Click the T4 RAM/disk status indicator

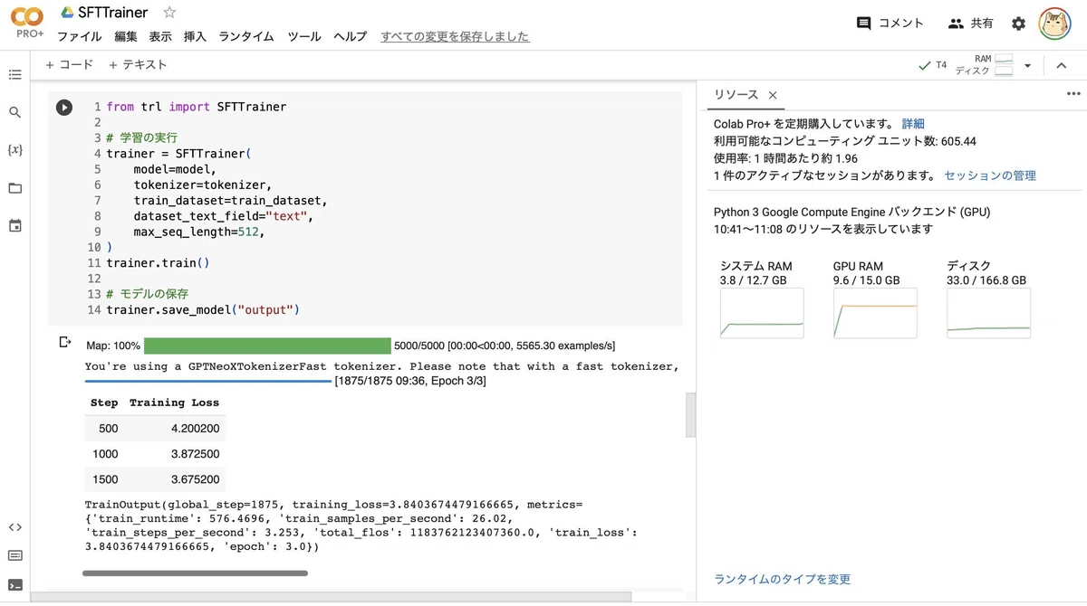966,65
